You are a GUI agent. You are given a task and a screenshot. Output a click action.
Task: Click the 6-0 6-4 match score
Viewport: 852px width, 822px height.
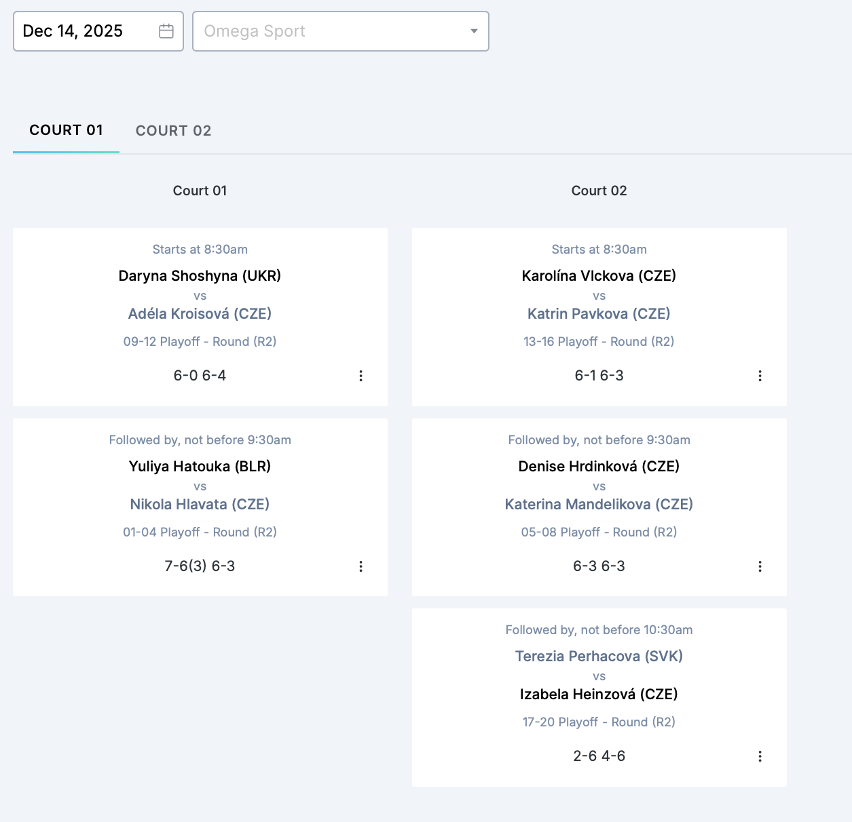(x=200, y=376)
